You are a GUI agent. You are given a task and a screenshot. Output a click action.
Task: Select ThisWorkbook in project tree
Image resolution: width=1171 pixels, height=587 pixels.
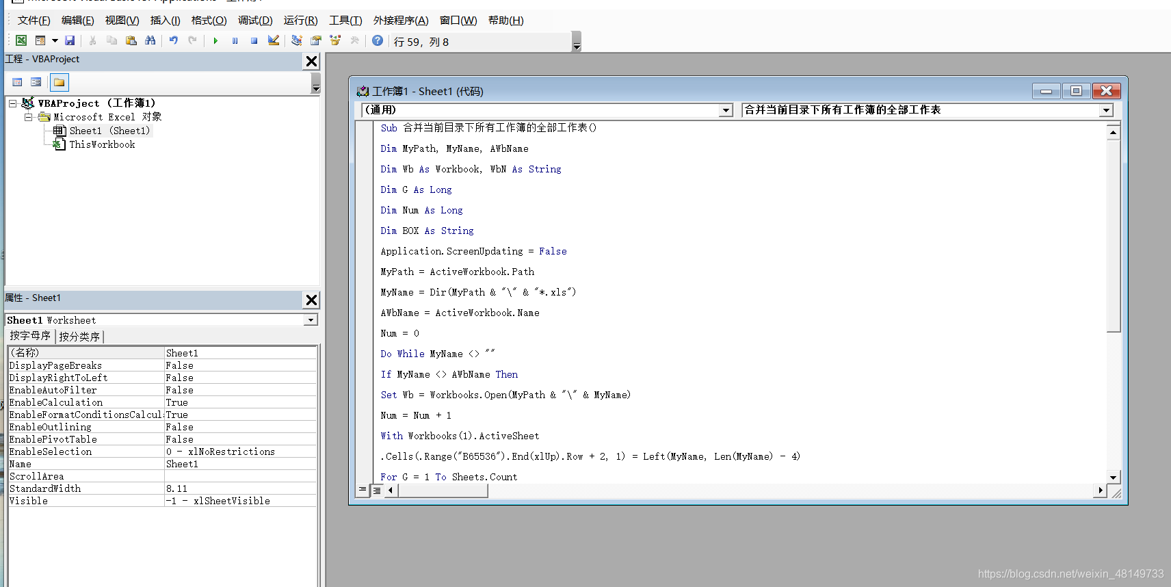pos(102,144)
